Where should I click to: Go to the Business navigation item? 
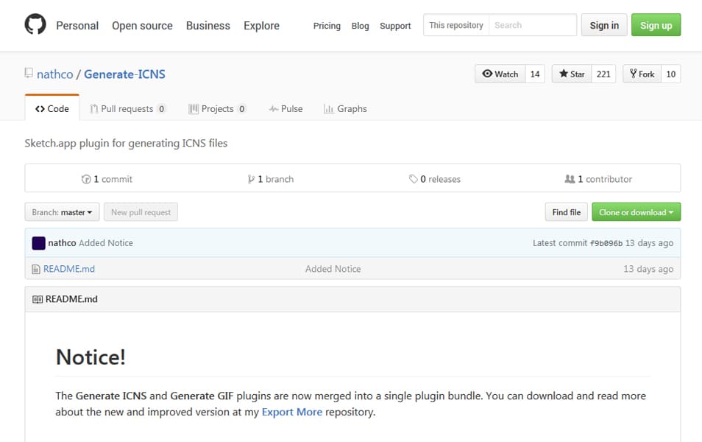(x=208, y=26)
